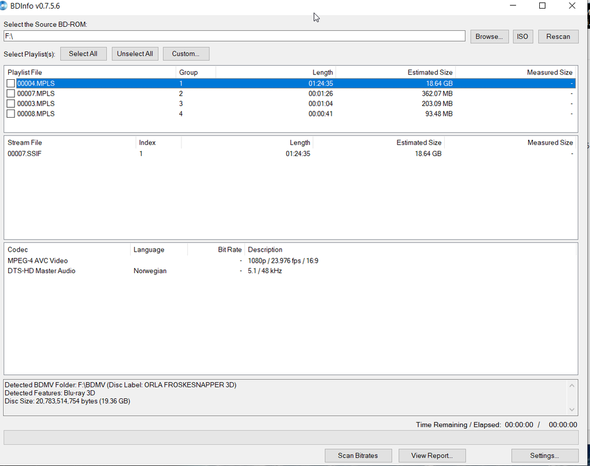
Task: Sort playlists by Group column header
Action: point(195,72)
